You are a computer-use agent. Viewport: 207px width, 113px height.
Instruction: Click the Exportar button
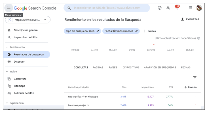click(190, 19)
